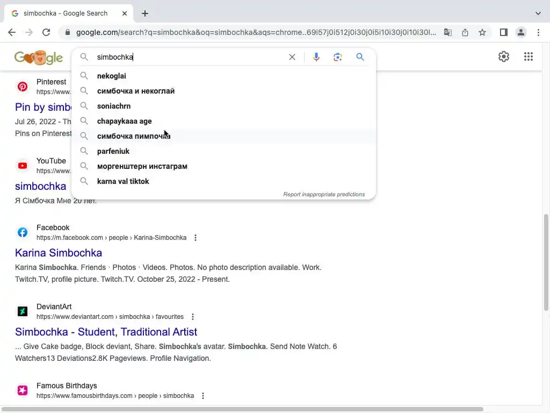550x413 pixels.
Task: Click the famousbirthdays.com people simbochka URL
Action: [115, 396]
